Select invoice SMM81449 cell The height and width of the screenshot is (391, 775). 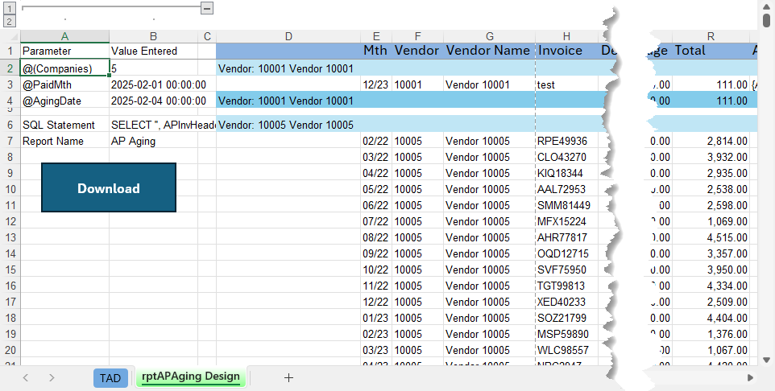[566, 205]
